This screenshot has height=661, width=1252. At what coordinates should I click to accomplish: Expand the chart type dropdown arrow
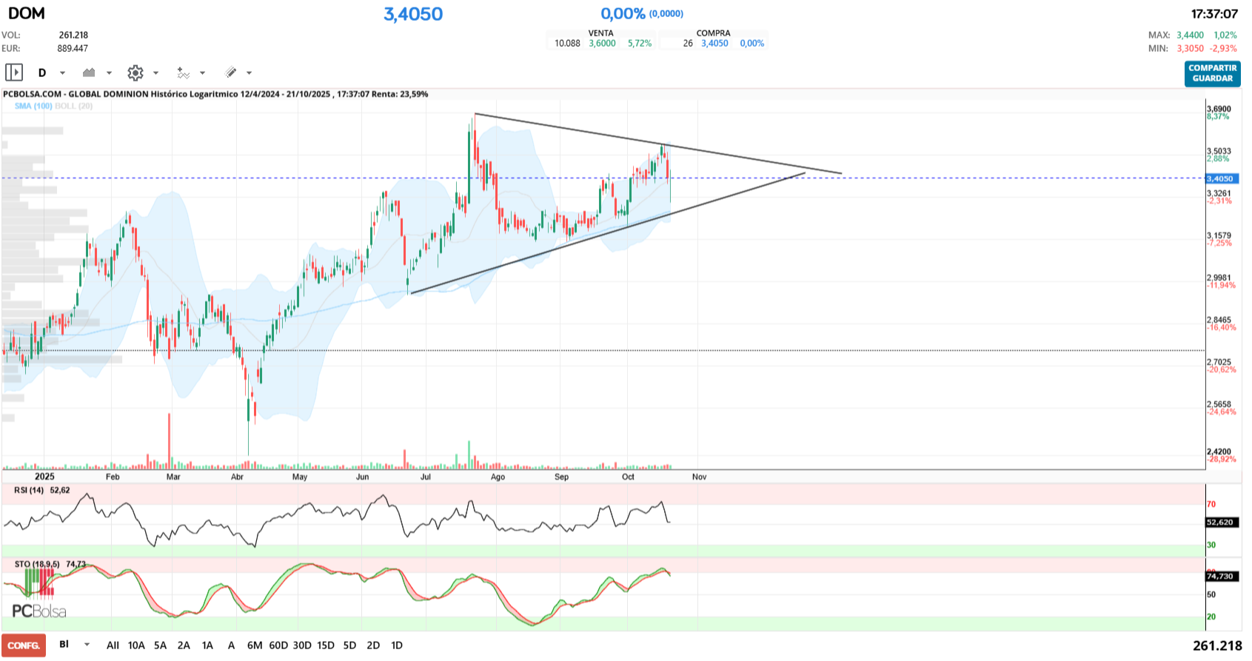(x=109, y=73)
